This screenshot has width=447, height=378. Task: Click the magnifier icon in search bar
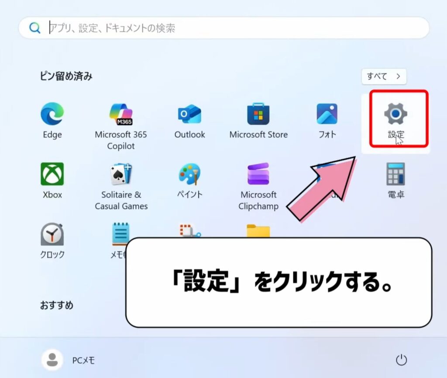[x=34, y=28]
